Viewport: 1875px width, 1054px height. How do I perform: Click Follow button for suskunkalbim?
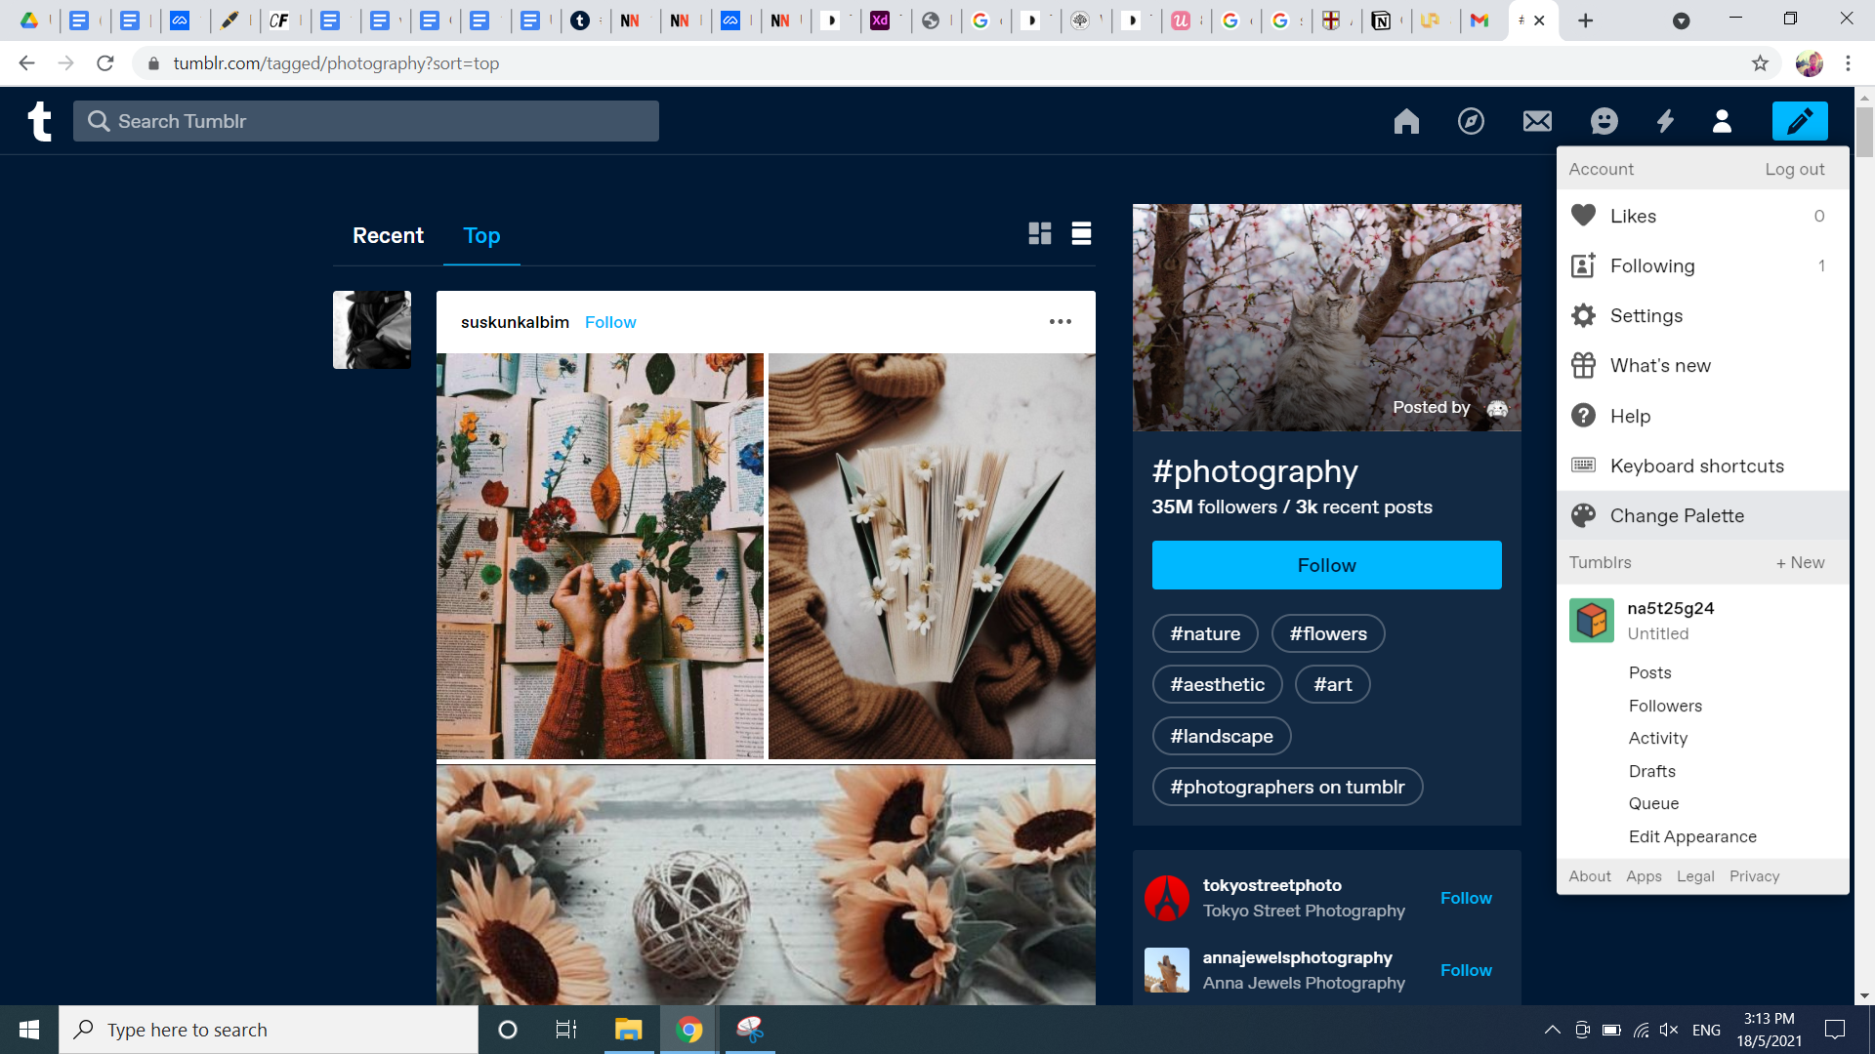(x=610, y=322)
